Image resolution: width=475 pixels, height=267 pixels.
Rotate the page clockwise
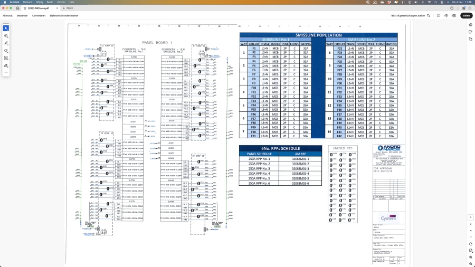[x=470, y=244]
